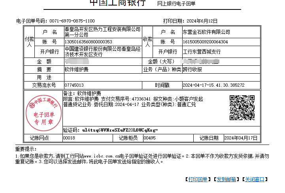Click the www.icbc.com.cn website text
The image size is (285, 193).
click(102, 156)
